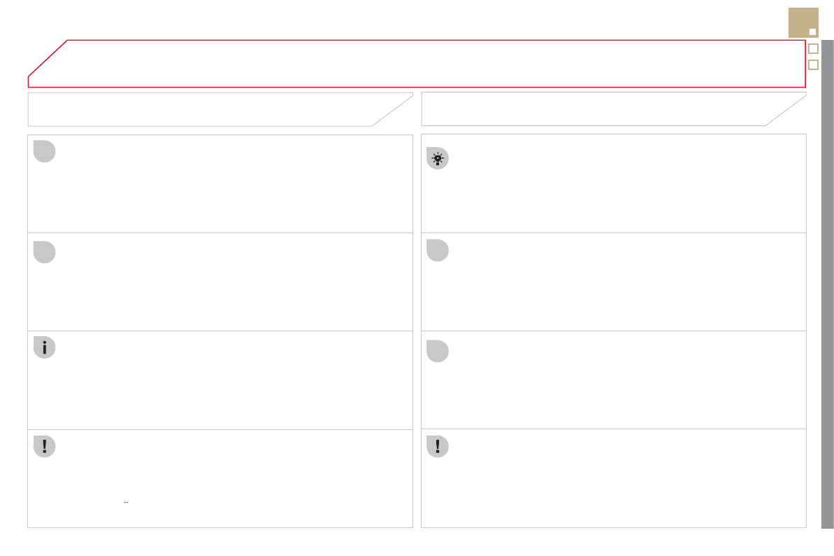Tick the upper small tan-outlined checkbox
The image size is (834, 556).
(x=813, y=49)
